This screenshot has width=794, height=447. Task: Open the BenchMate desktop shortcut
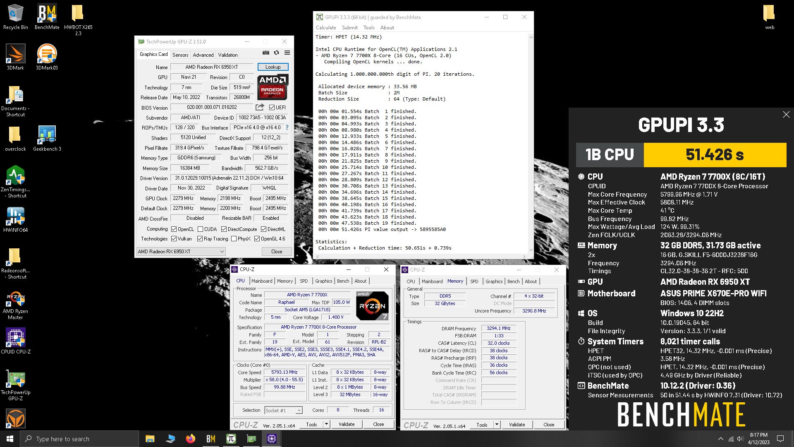(x=47, y=17)
